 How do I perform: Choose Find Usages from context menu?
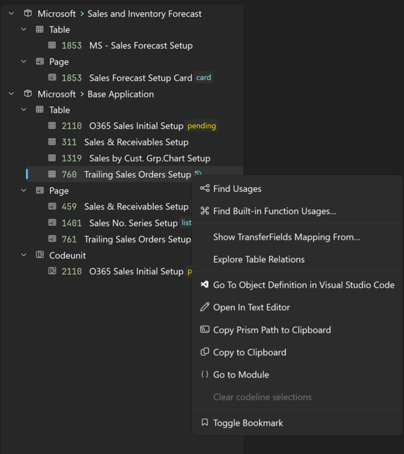pos(298,189)
